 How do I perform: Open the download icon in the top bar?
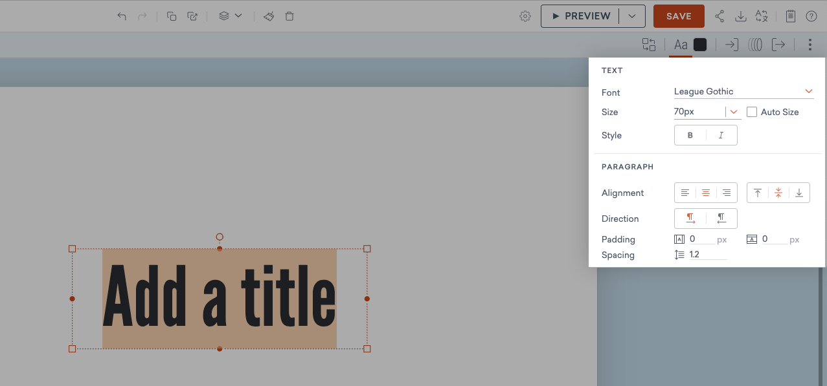pyautogui.click(x=740, y=16)
